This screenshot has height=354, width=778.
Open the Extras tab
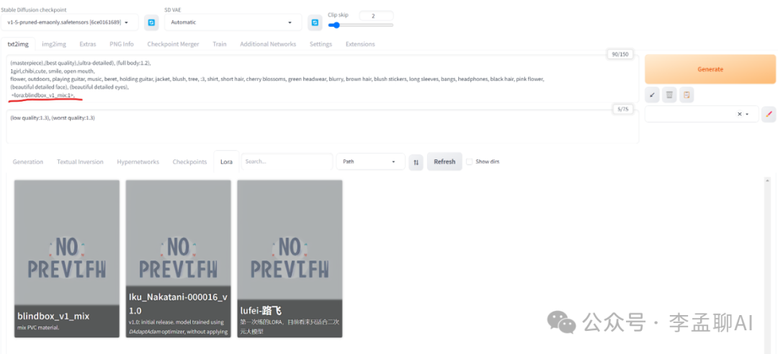(88, 44)
